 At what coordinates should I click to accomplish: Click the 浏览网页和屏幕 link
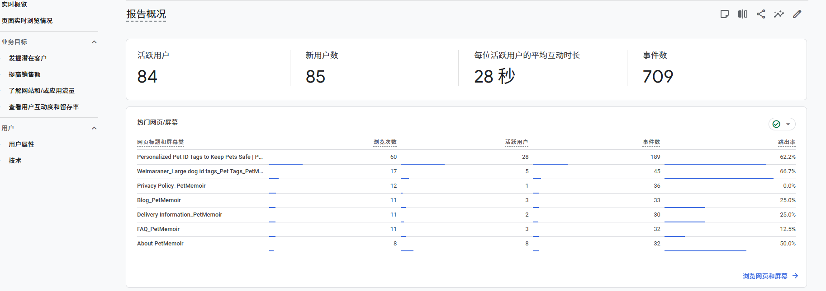(x=765, y=276)
